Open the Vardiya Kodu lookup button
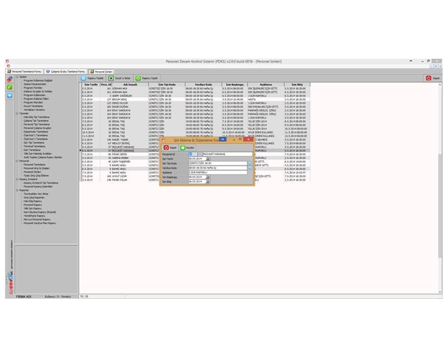The image size is (447, 358). pos(250,167)
